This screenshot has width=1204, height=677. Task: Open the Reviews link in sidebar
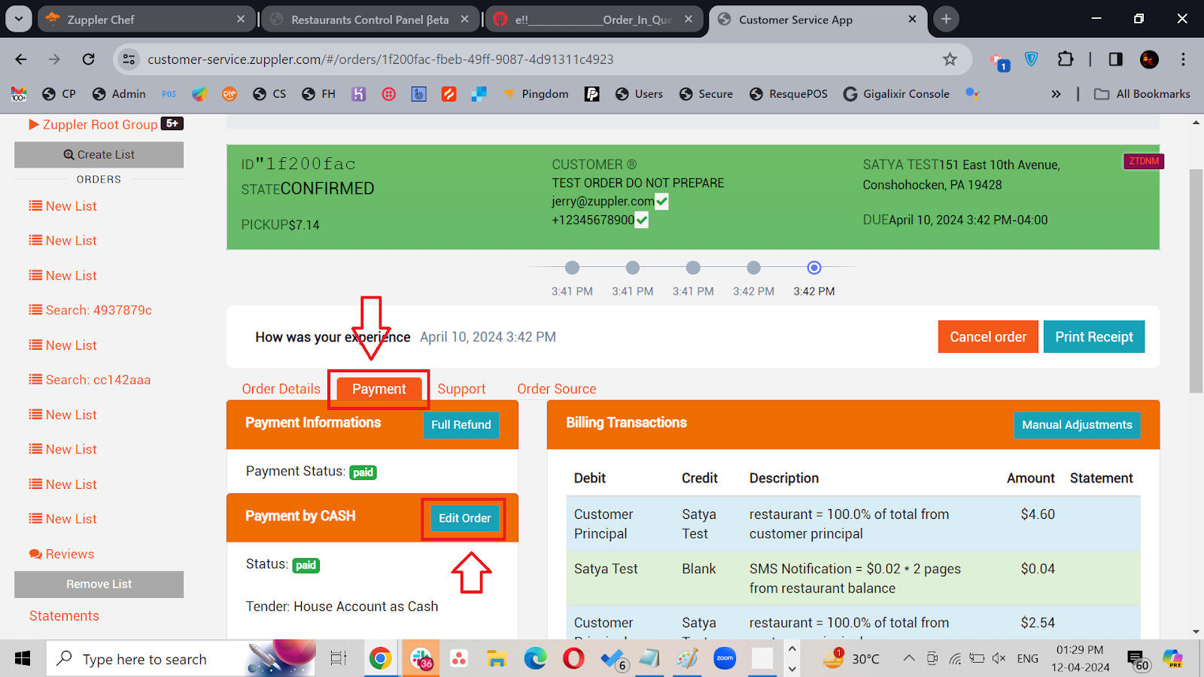tap(62, 554)
